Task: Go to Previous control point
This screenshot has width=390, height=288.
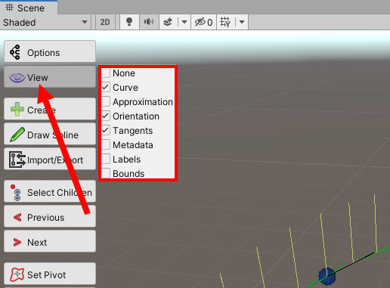Action: 50,216
